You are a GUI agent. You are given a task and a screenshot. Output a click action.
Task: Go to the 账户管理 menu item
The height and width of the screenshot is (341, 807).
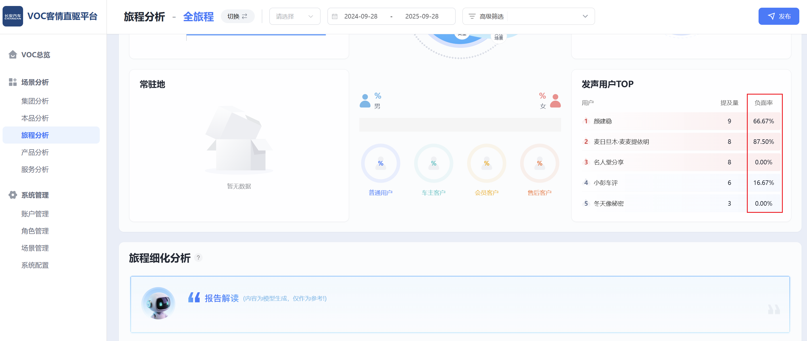pos(35,214)
